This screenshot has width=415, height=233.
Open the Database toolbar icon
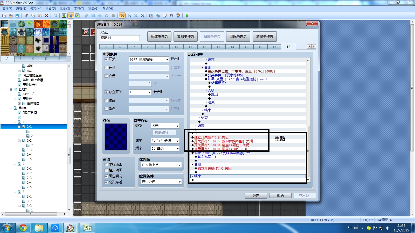[x=151, y=16]
